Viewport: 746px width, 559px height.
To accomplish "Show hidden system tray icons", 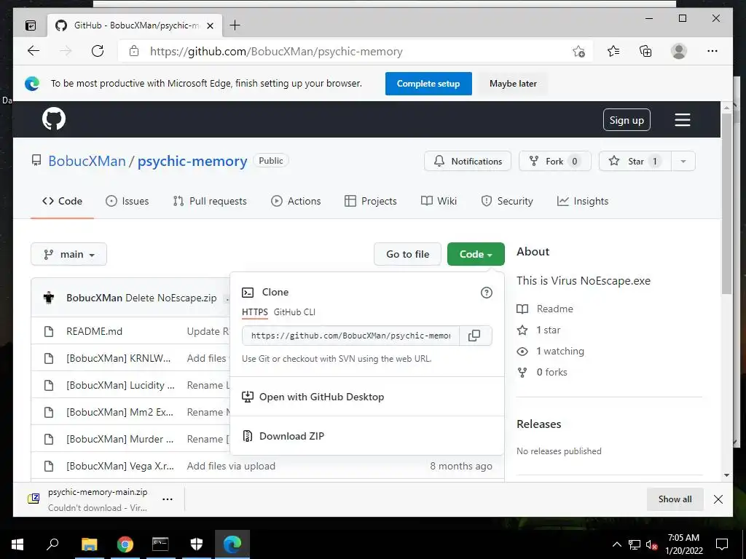I will click(616, 544).
